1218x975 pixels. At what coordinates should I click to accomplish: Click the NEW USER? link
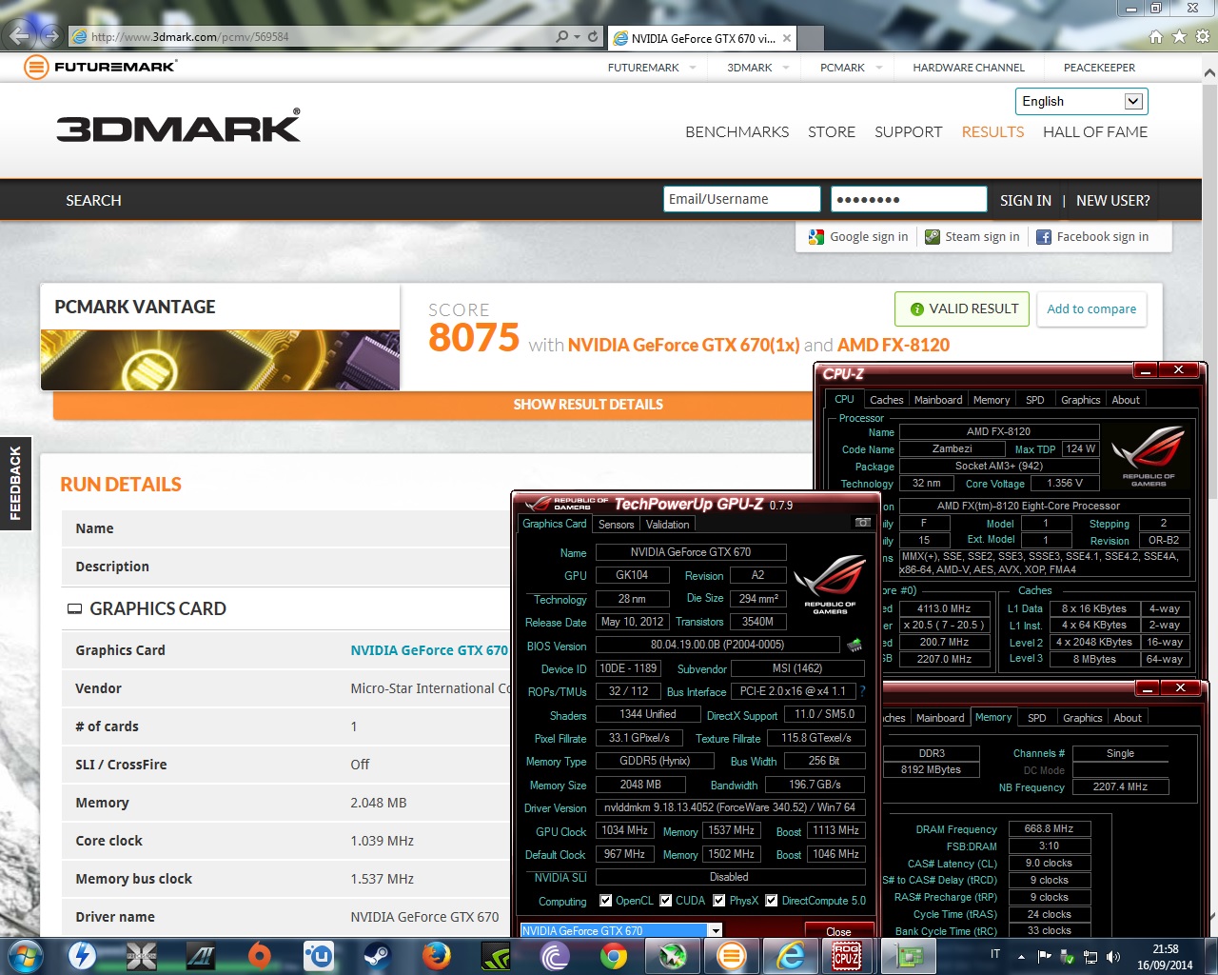(1112, 200)
